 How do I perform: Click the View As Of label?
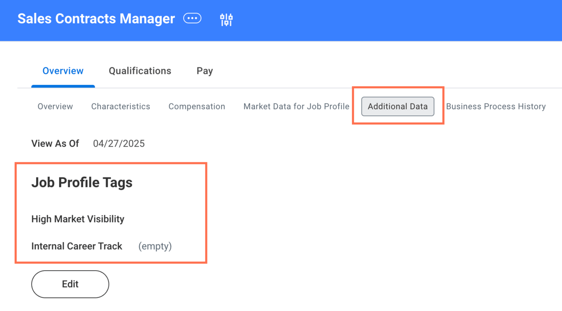point(55,144)
